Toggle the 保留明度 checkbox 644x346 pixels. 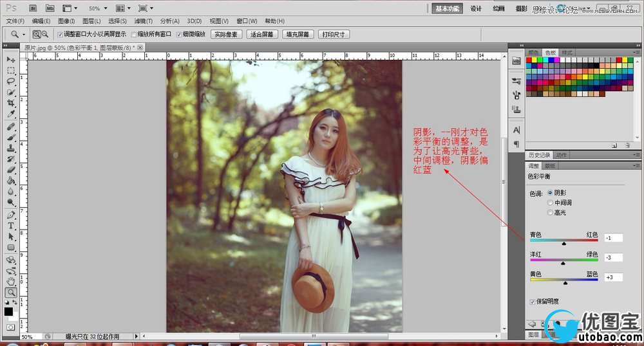coord(532,301)
